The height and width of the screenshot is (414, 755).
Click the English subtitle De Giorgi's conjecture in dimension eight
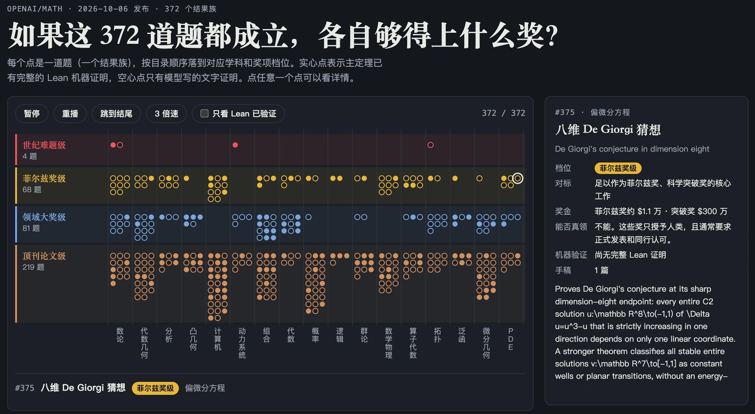click(x=632, y=149)
